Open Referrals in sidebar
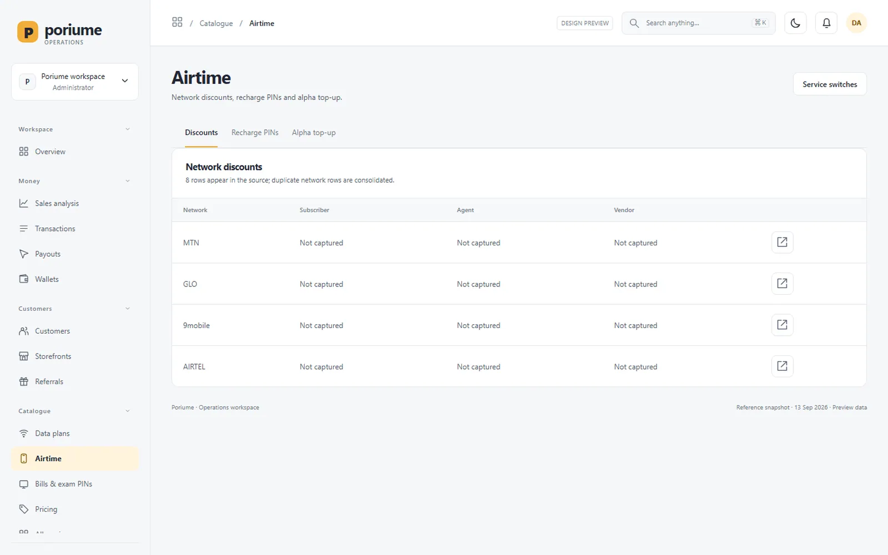The height and width of the screenshot is (555, 888). tap(75, 381)
